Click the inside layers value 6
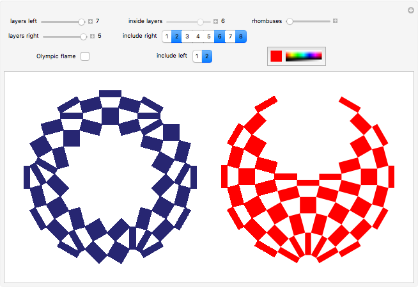Image resolution: width=418 pixels, height=288 pixels. tap(223, 21)
